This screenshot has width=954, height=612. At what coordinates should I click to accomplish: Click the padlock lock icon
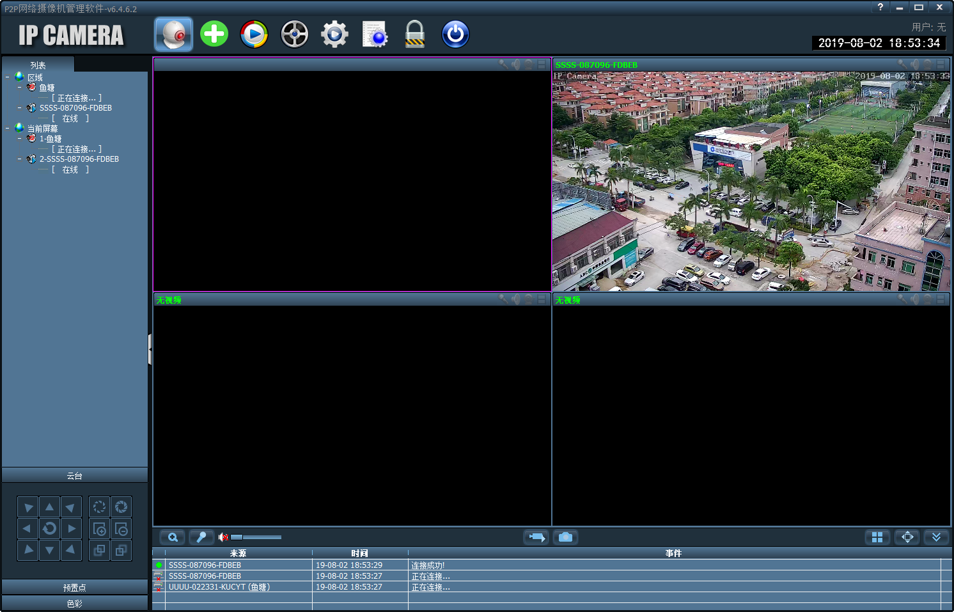(415, 34)
